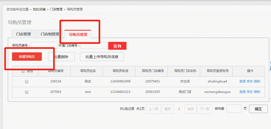This screenshot has width=271, height=129.
Task: Select page number 1
Action: pos(179,109)
